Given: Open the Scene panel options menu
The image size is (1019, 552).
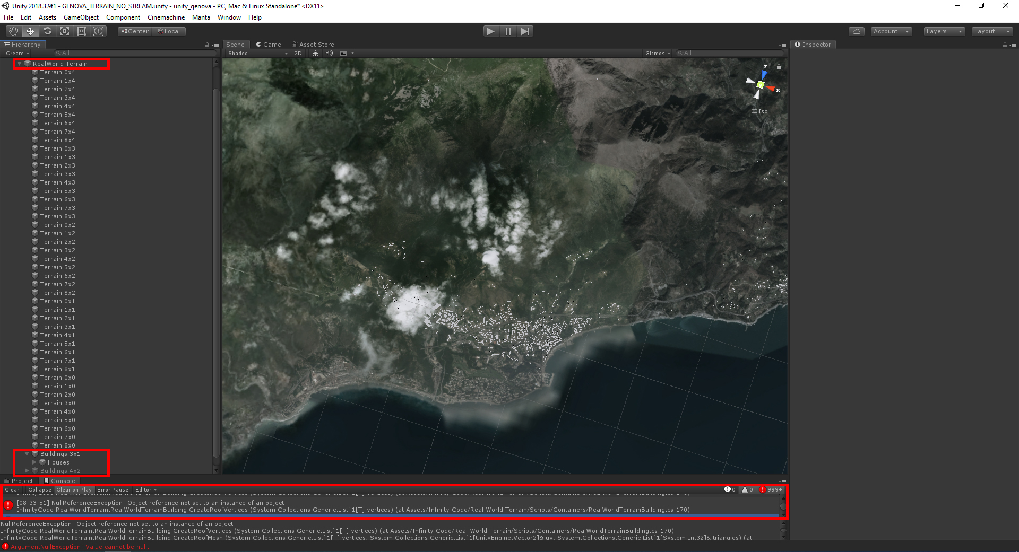Looking at the screenshot, I should click(782, 45).
